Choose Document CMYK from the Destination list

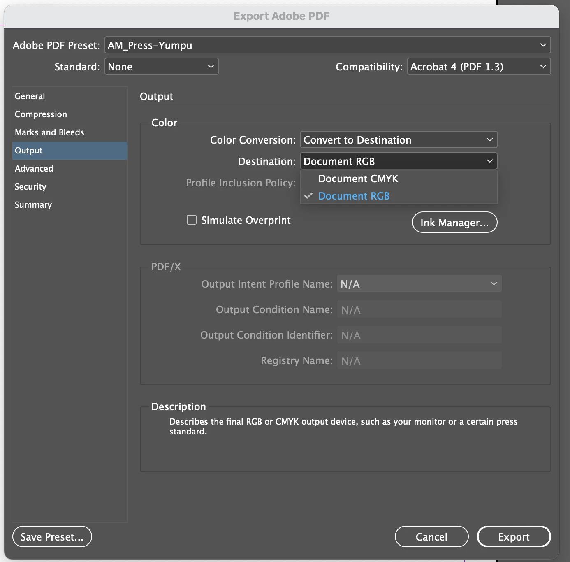coord(399,179)
